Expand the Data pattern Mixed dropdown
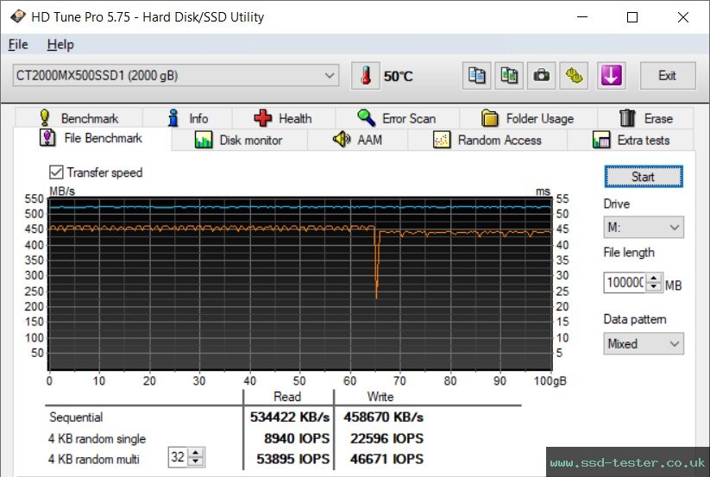The image size is (710, 477). point(644,344)
